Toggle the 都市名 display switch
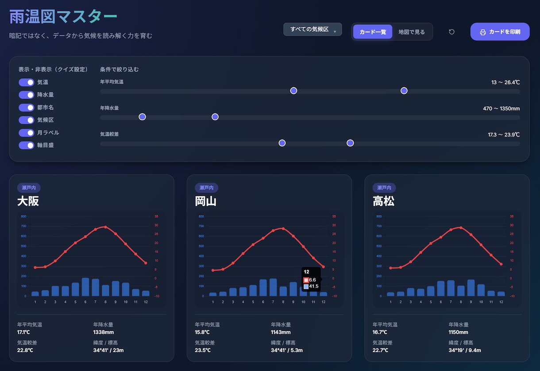The height and width of the screenshot is (371, 540). pyautogui.click(x=26, y=107)
